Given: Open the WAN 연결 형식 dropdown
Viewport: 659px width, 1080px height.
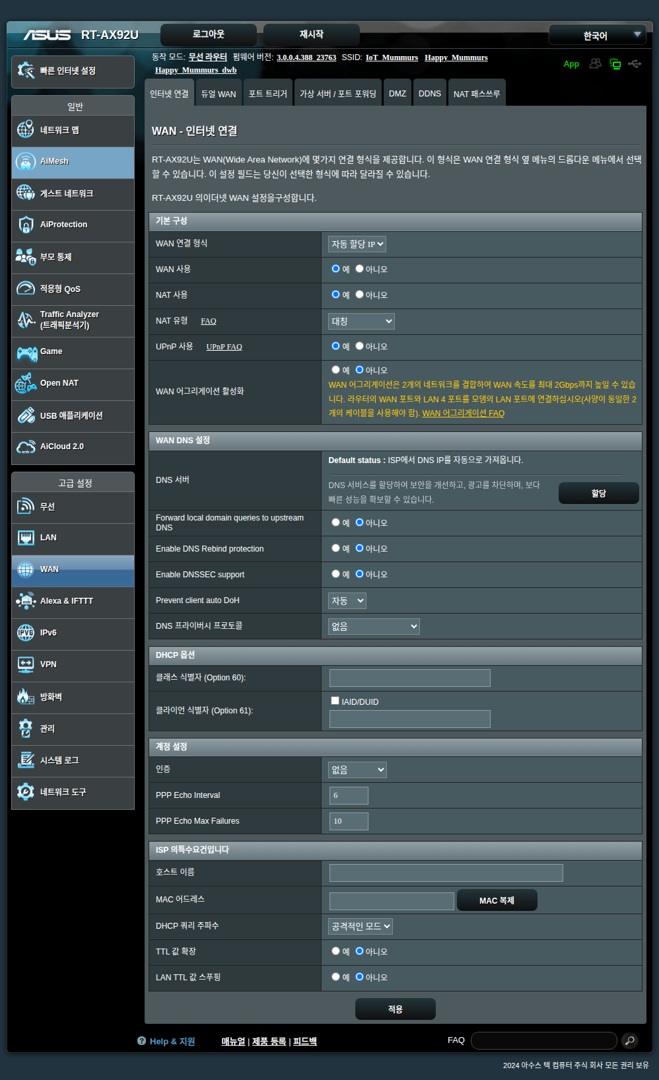Looking at the screenshot, I should click(357, 244).
